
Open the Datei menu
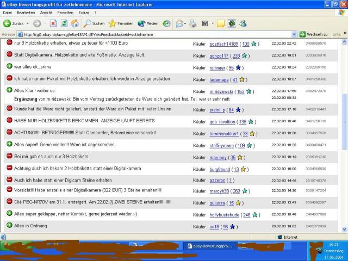7,13
